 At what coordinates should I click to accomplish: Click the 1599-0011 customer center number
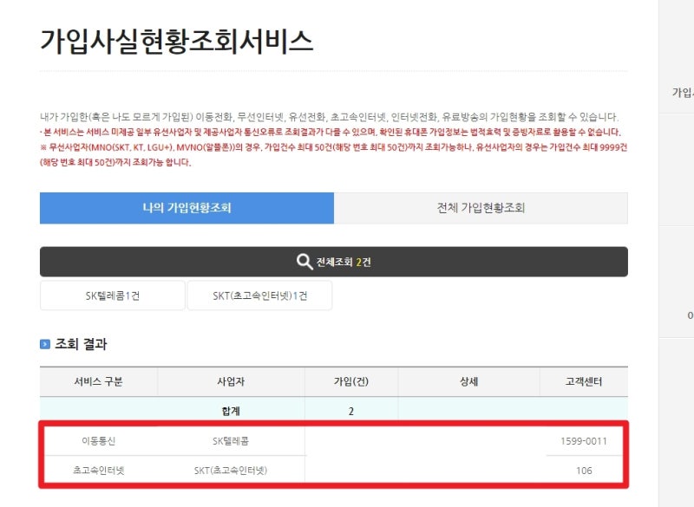[x=584, y=440]
